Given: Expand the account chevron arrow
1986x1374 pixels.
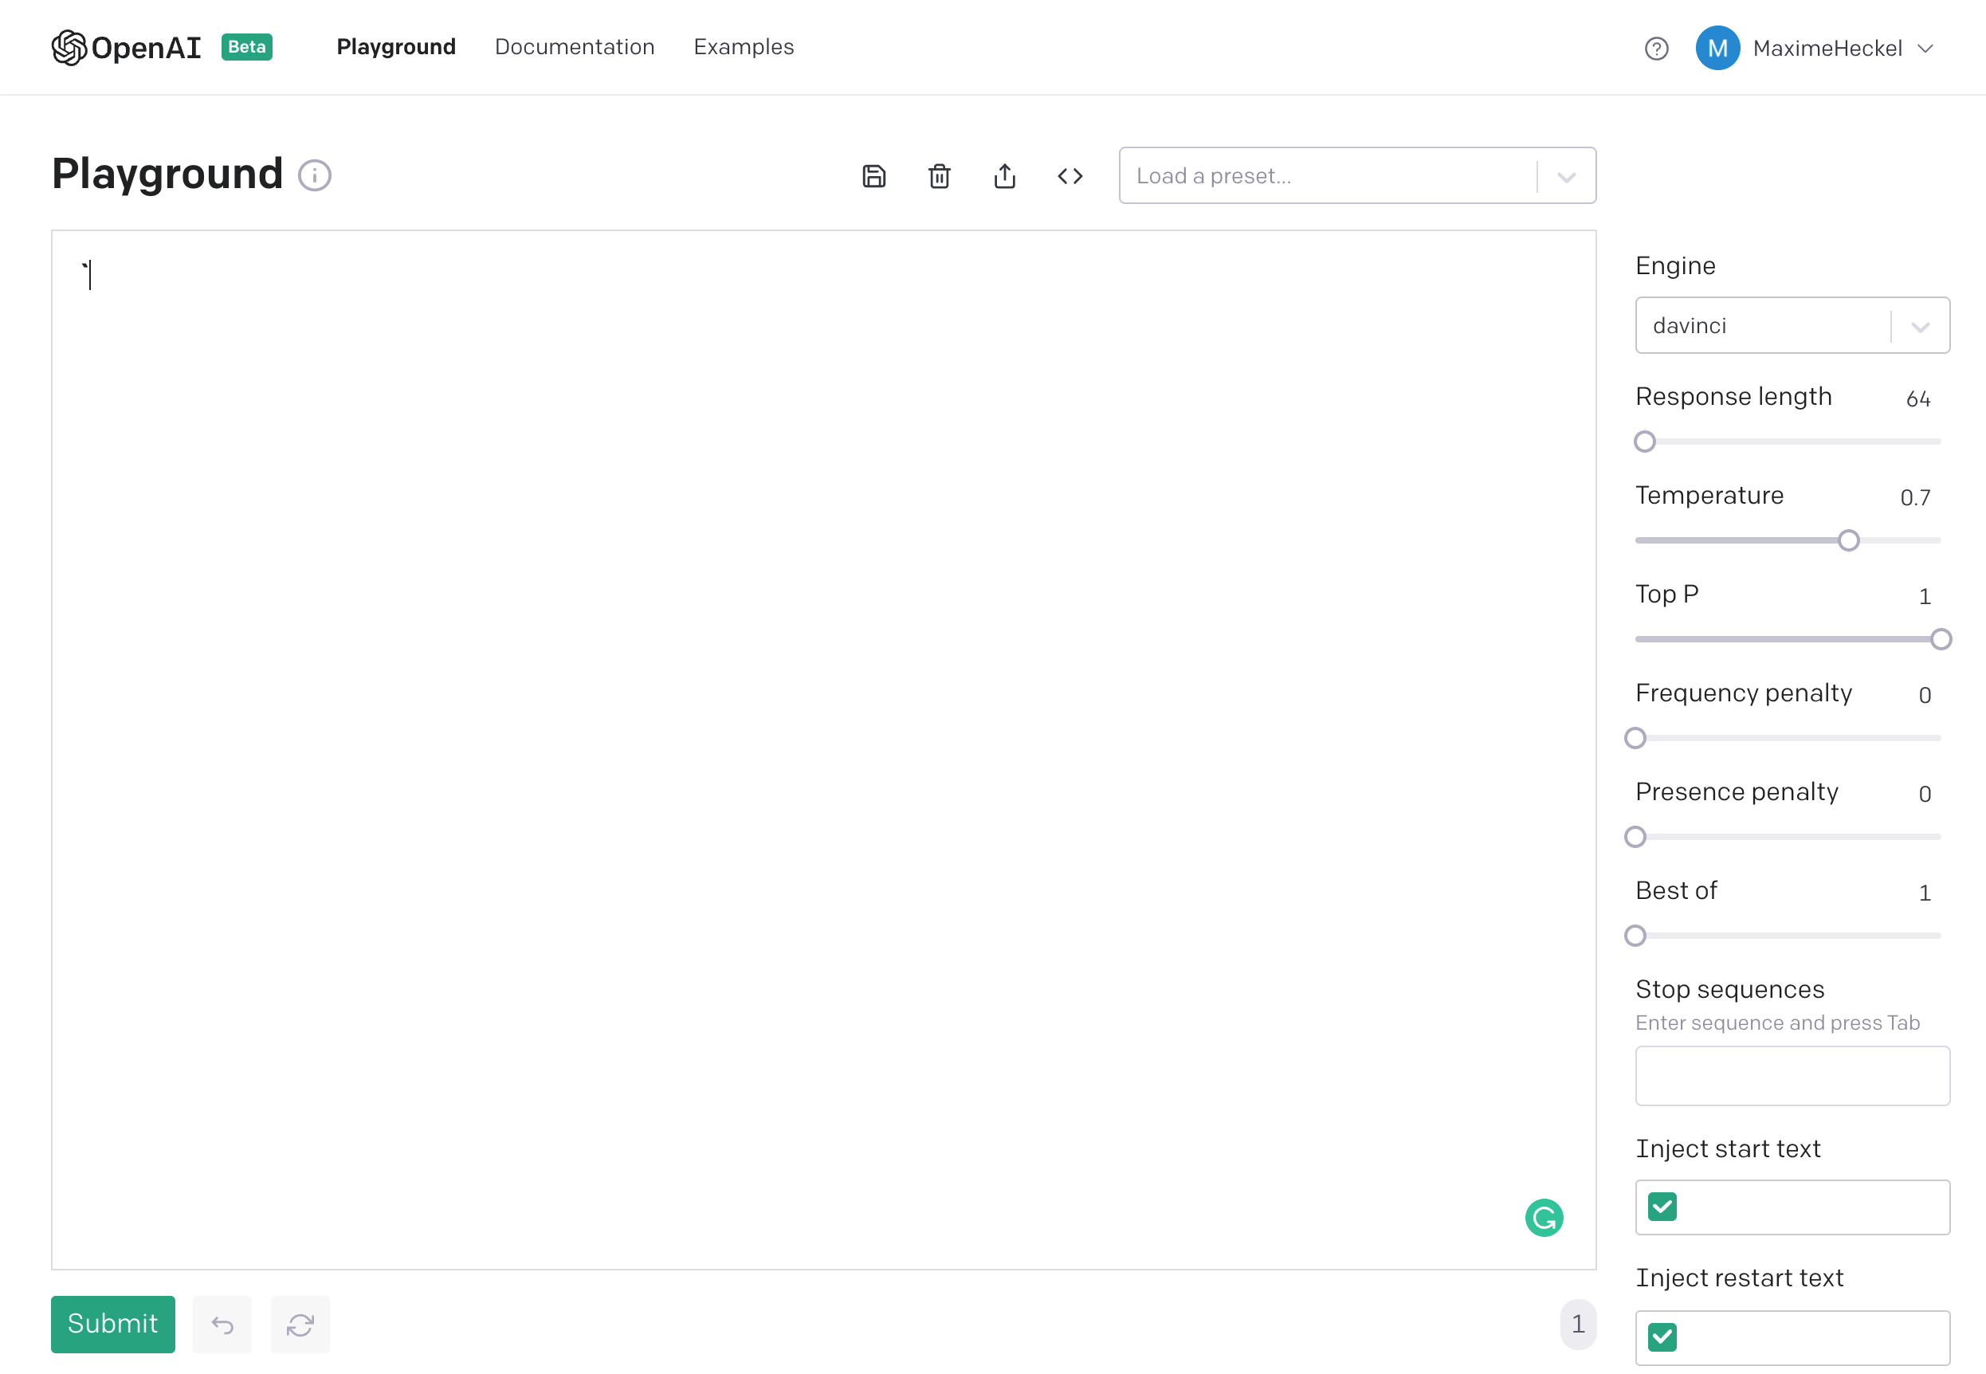Looking at the screenshot, I should click(1925, 48).
